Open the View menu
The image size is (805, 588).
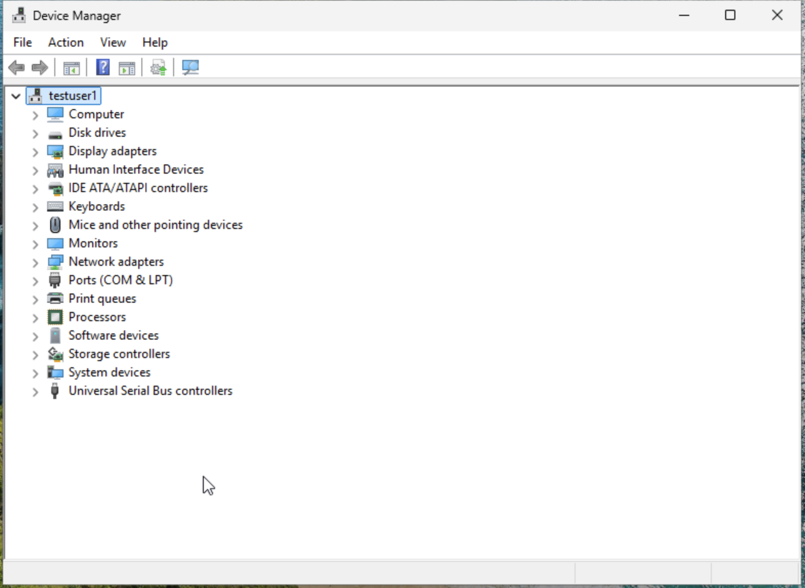click(113, 43)
